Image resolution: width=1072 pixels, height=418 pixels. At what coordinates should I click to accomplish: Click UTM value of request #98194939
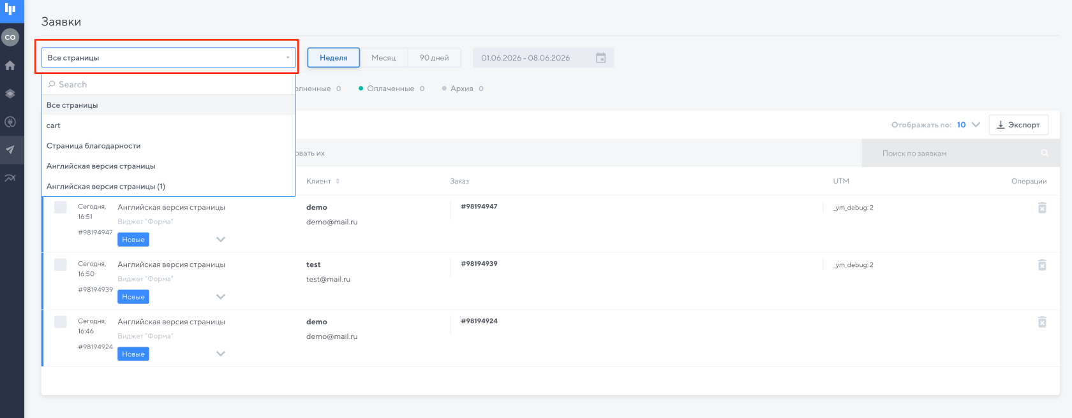pos(853,265)
